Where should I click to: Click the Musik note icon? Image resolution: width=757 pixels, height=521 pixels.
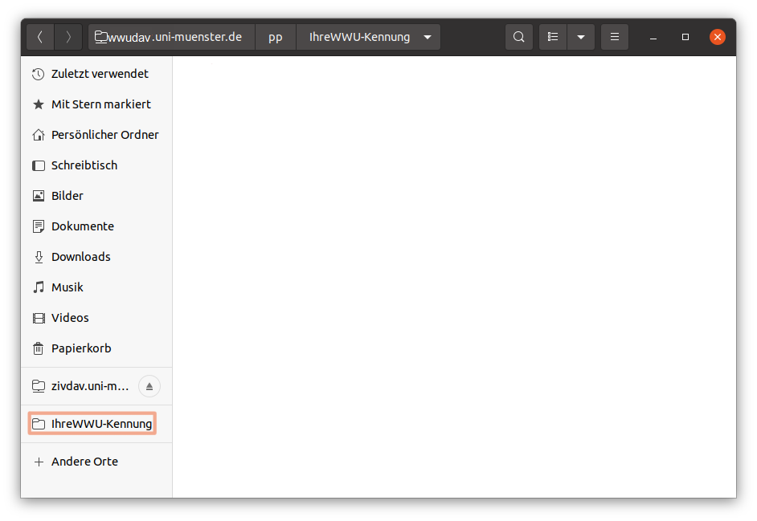point(39,287)
